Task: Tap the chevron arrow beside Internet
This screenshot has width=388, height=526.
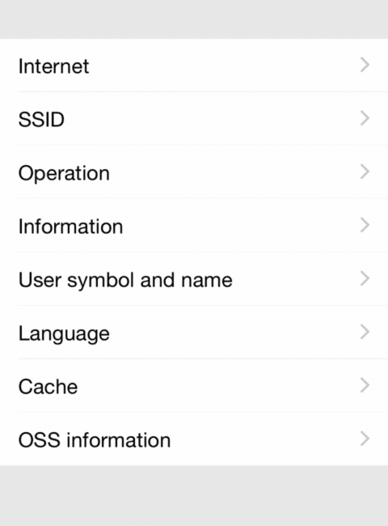Action: point(365,65)
